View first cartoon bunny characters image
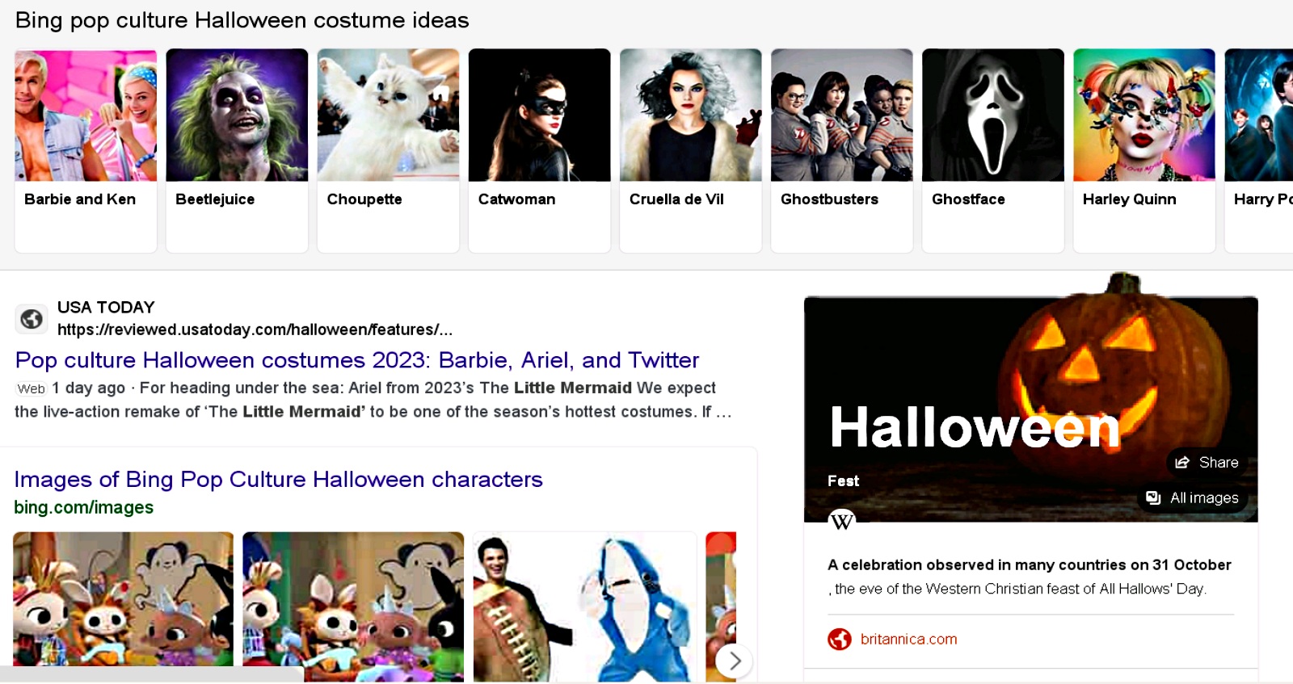 [123, 598]
